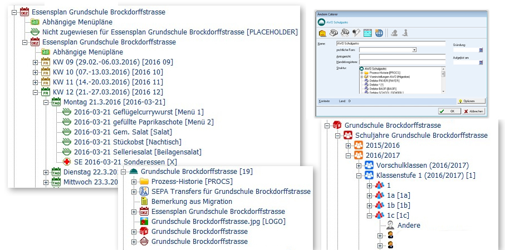Click the SEPA Transfers document icon
This screenshot has height=250, width=505.
(x=144, y=191)
